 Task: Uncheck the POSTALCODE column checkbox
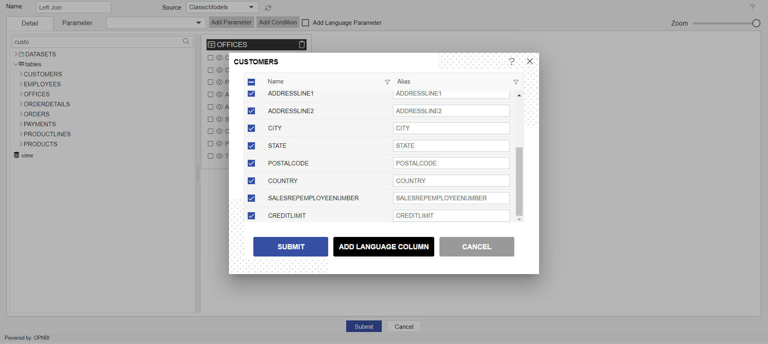point(251,163)
